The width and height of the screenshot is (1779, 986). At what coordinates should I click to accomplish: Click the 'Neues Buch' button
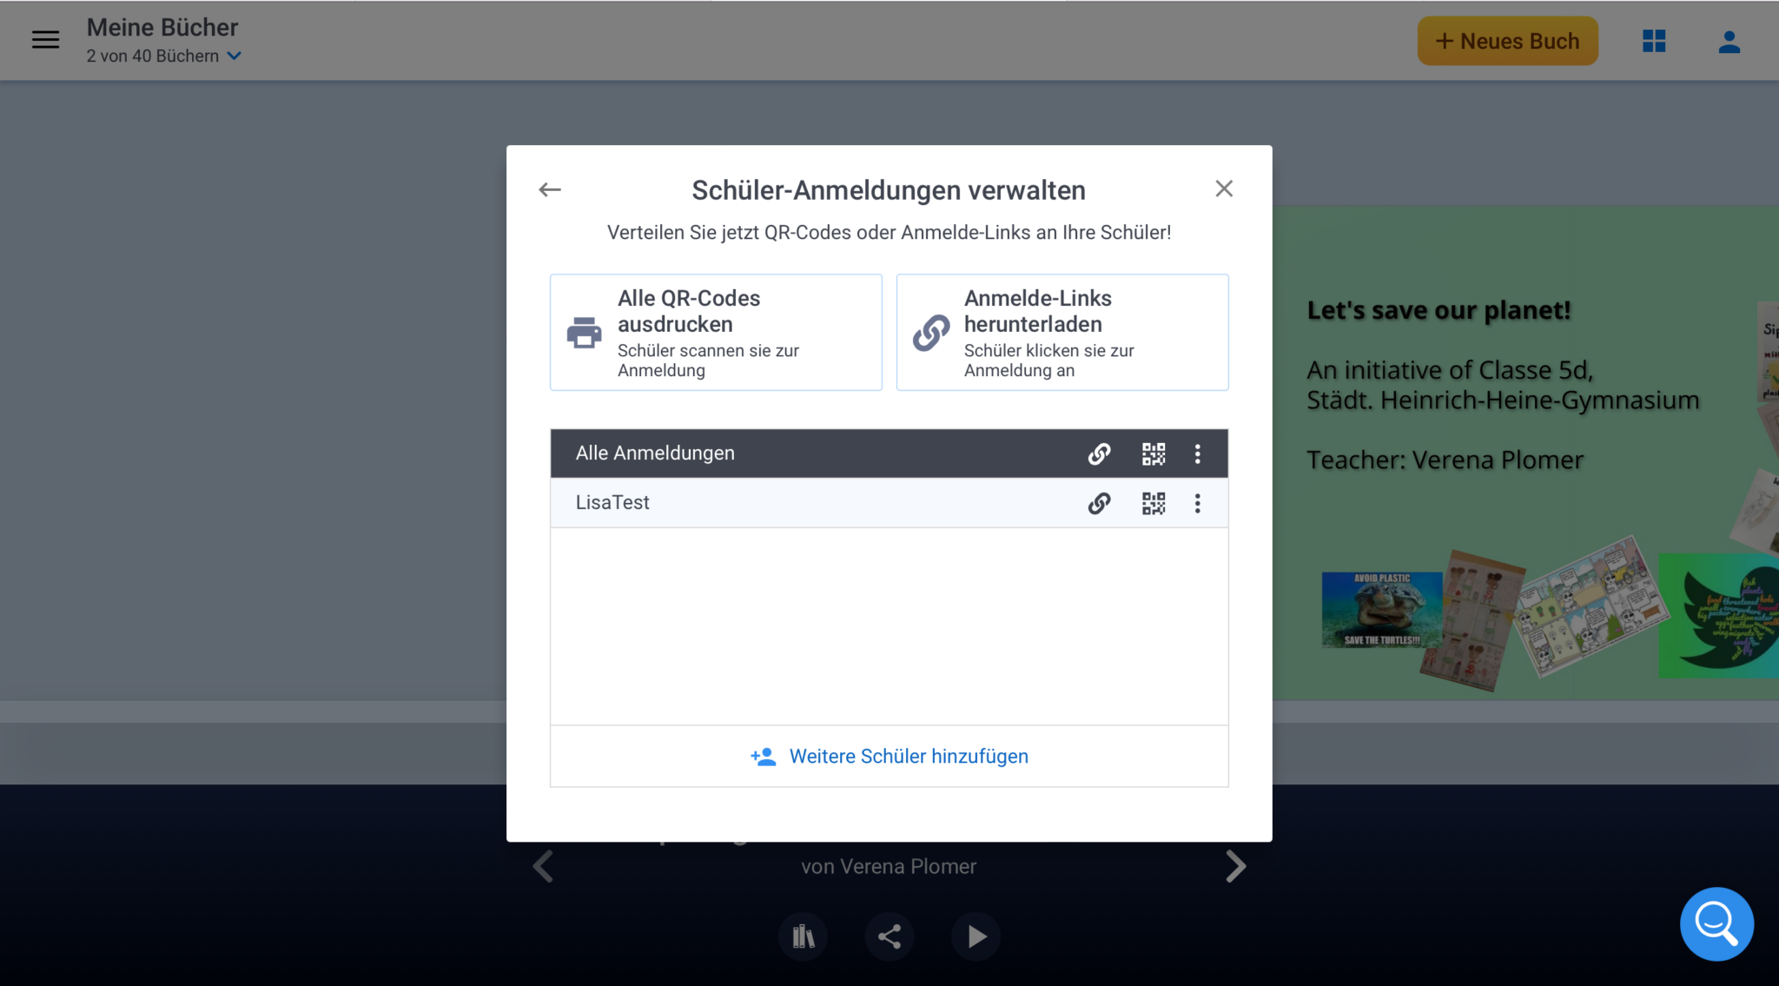[x=1507, y=41]
